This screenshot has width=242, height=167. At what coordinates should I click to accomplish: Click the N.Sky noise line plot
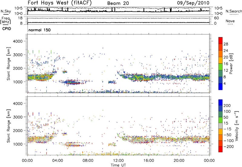118,11
